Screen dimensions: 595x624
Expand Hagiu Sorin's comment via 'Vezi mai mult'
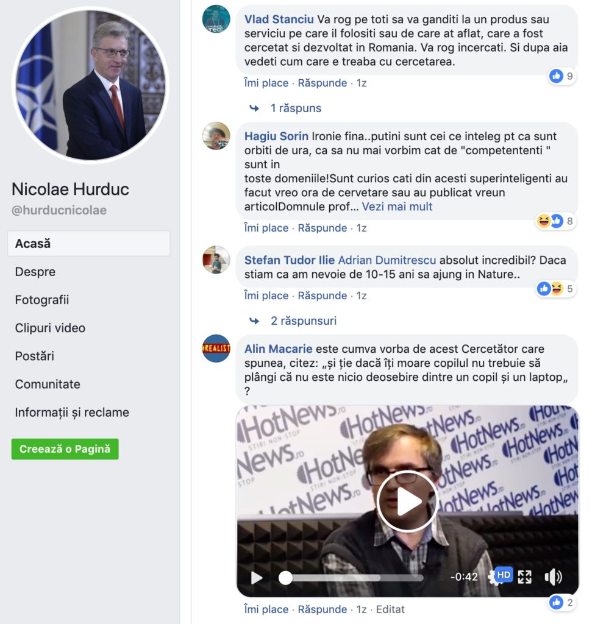[x=397, y=207]
